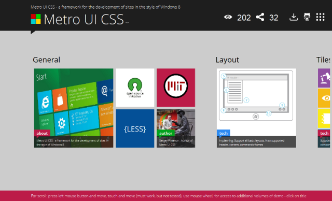Click the 'about' tag label
The height and width of the screenshot is (201, 332).
42,133
